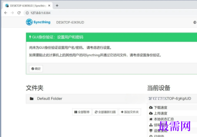Select the DESKTOP-63K9IUD Syncthing browser tab
The width and height of the screenshot is (197, 137).
coord(28,6)
